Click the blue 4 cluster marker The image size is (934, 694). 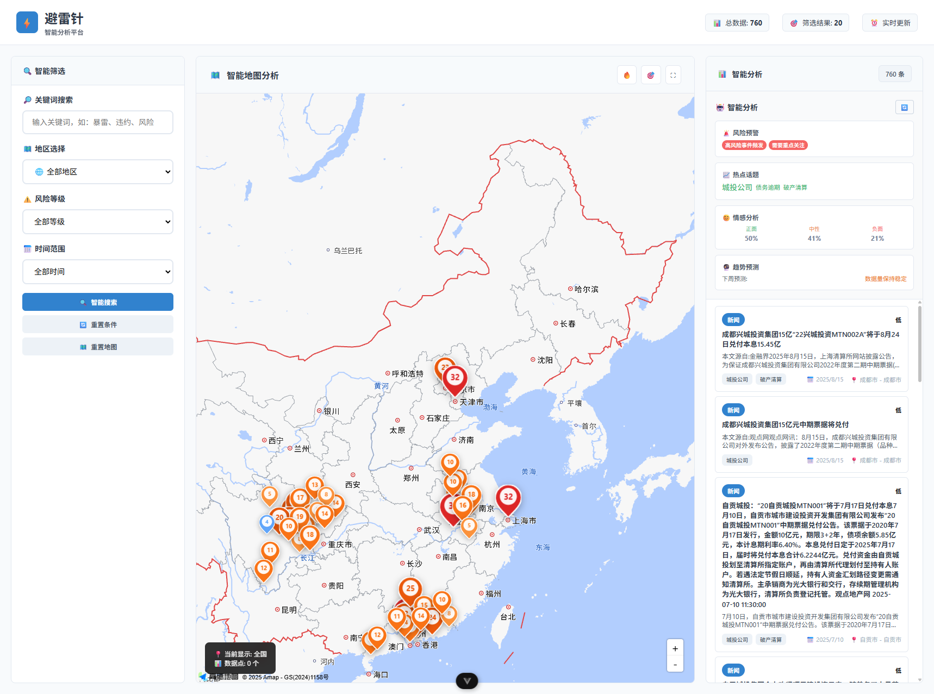266,522
